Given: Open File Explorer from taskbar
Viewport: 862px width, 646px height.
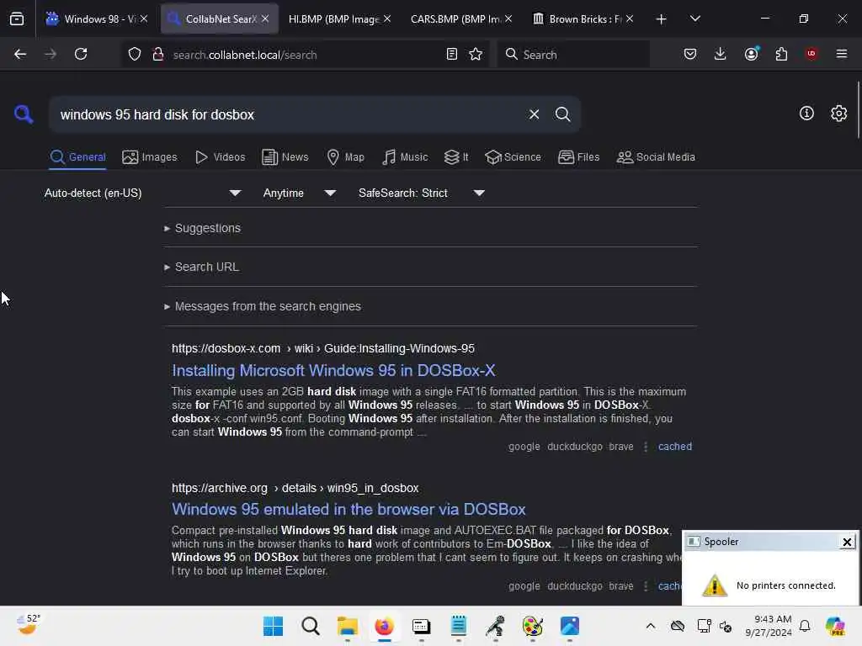Looking at the screenshot, I should coord(348,626).
